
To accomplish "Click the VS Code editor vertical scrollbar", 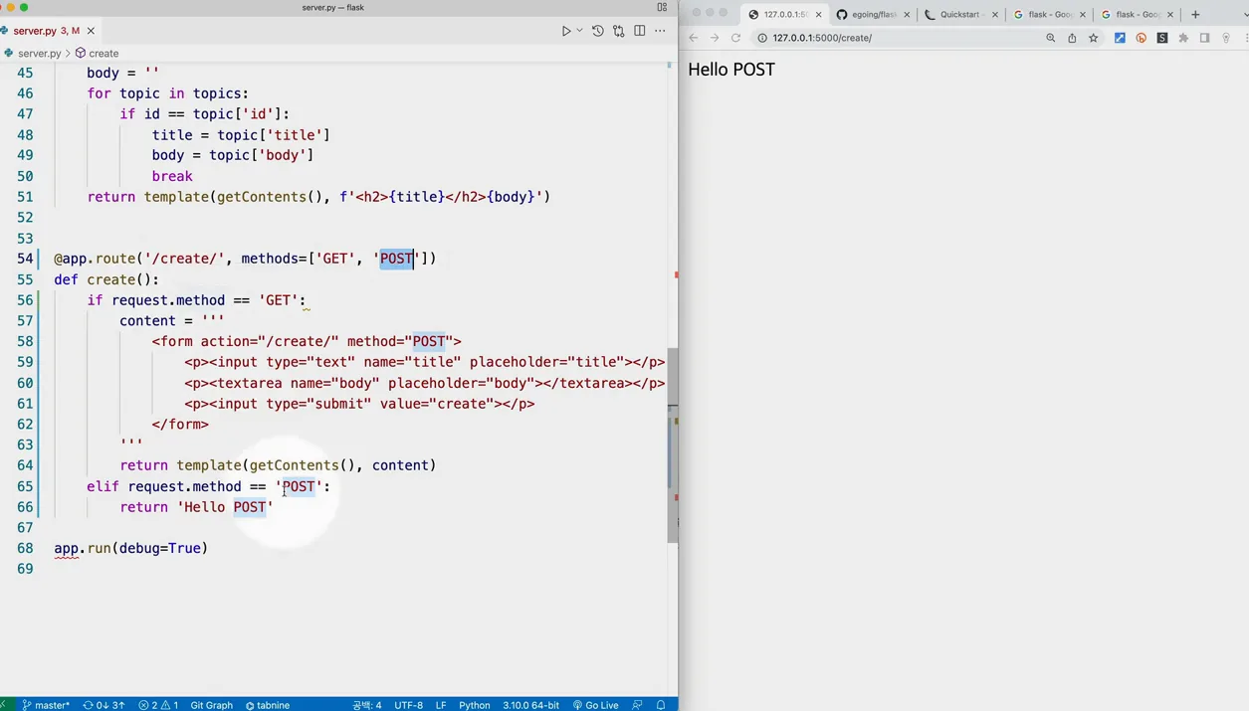I will [x=673, y=445].
